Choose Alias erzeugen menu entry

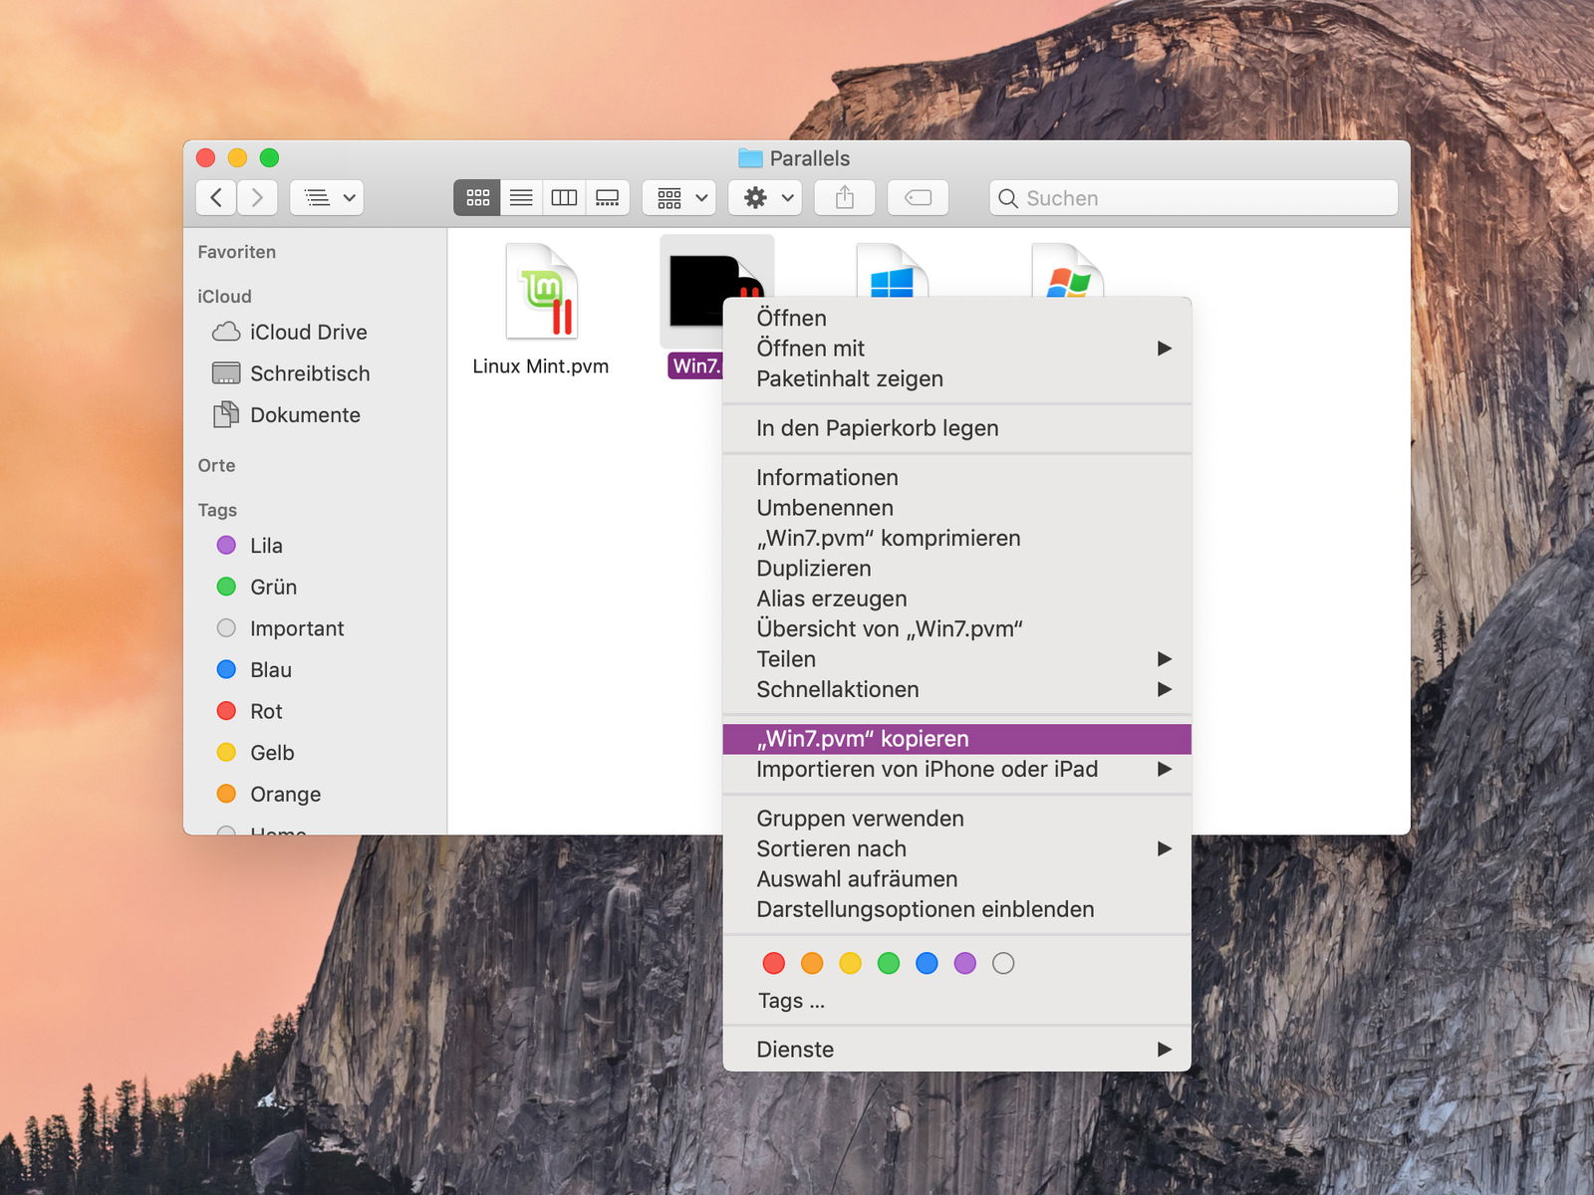point(956,598)
